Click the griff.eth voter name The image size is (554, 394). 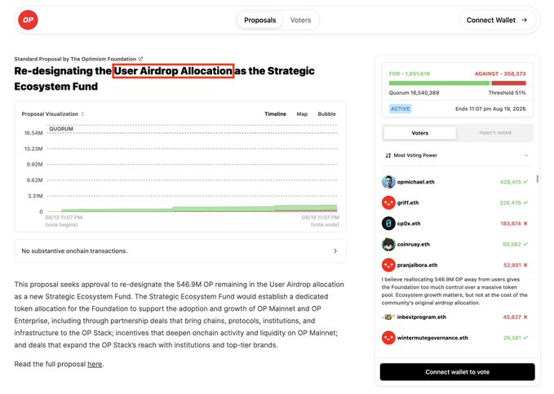408,203
